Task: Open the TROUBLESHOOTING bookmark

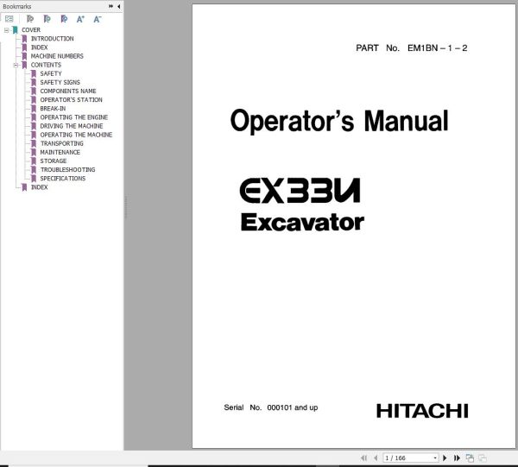Action: click(x=67, y=170)
